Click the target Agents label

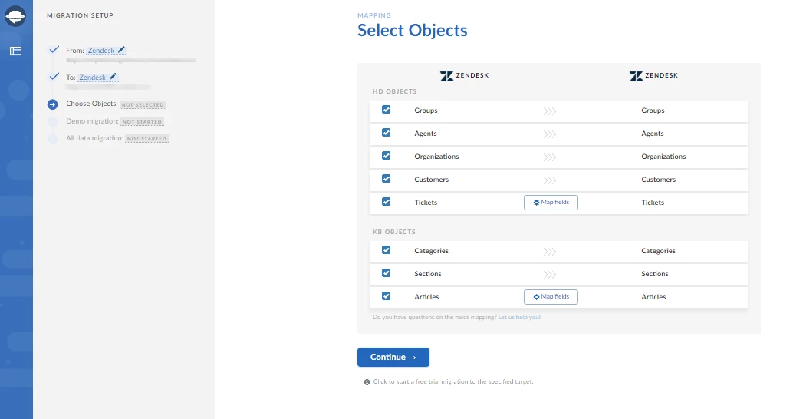click(x=653, y=134)
